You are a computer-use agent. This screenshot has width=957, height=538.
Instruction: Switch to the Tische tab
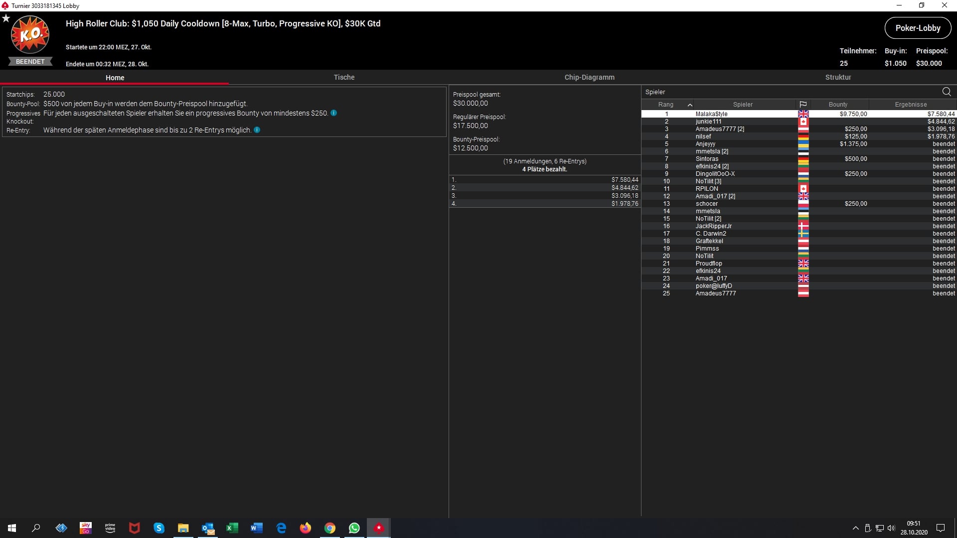pyautogui.click(x=344, y=77)
